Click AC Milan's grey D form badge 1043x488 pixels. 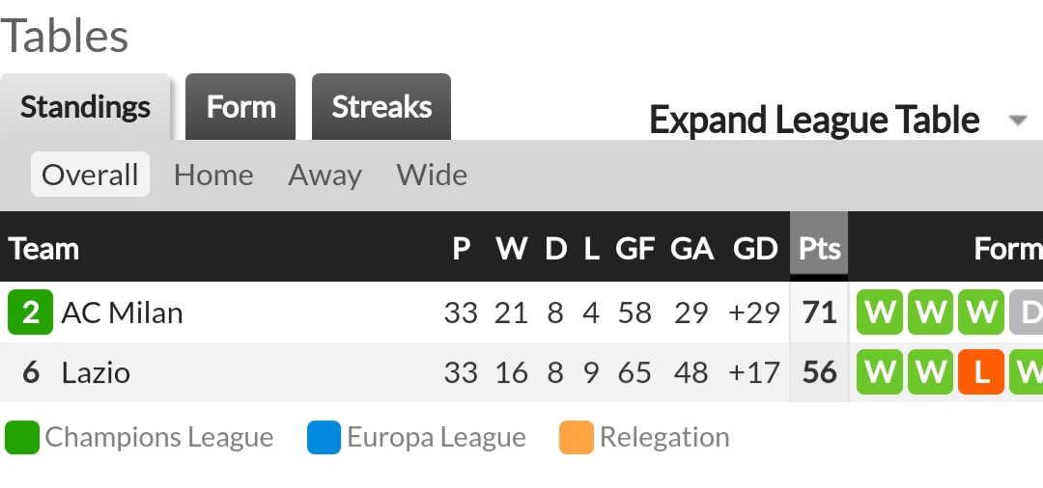pyautogui.click(x=1027, y=312)
